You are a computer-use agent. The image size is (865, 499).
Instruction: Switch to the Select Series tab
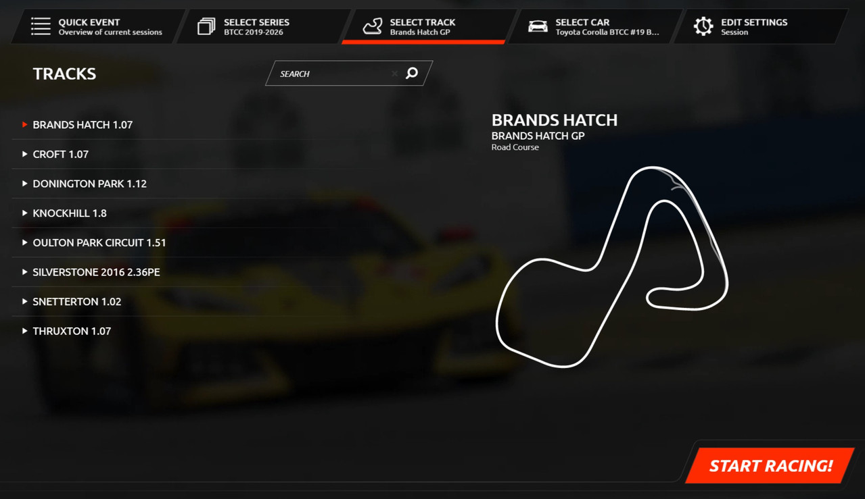[x=263, y=26]
